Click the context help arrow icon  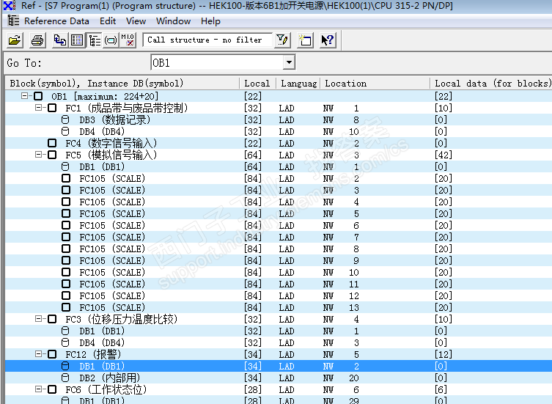328,40
